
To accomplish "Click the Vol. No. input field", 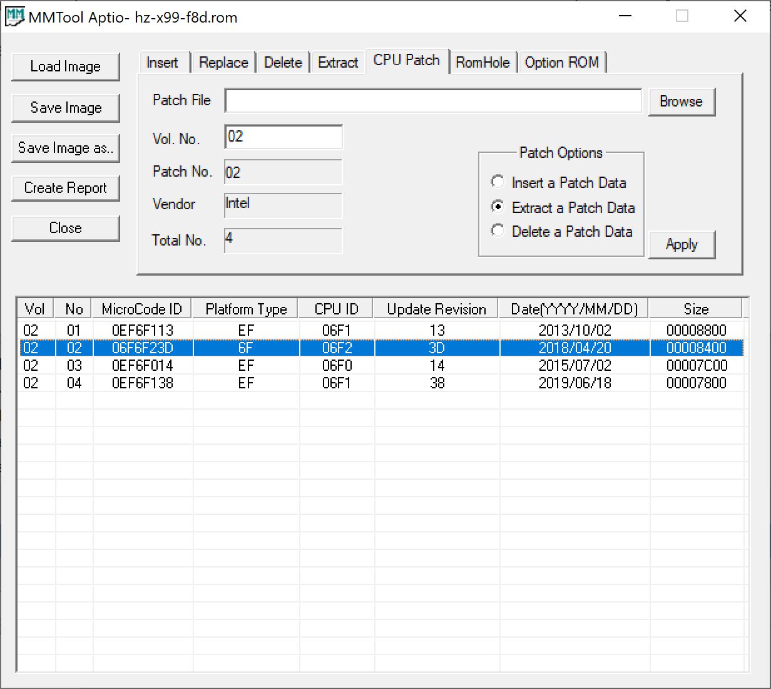I will (283, 137).
